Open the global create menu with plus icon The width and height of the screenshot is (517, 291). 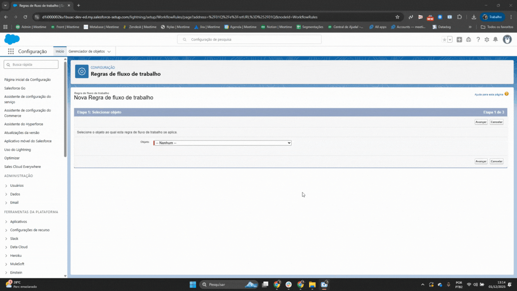coord(459,40)
